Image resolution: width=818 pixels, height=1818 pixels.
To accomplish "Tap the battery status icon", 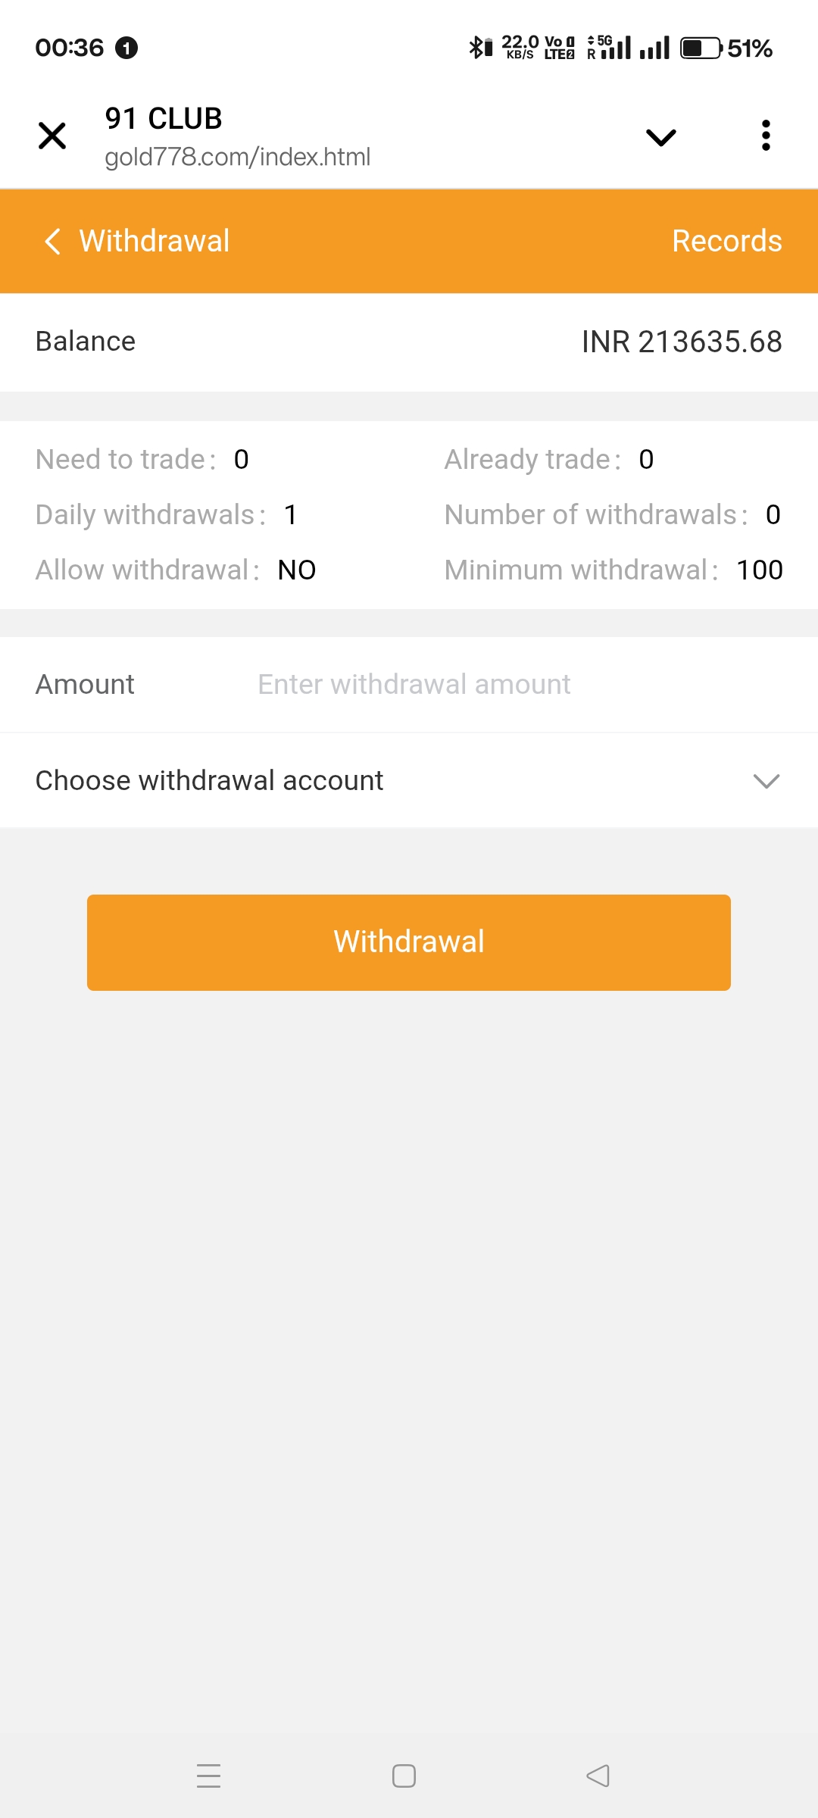I will click(701, 48).
